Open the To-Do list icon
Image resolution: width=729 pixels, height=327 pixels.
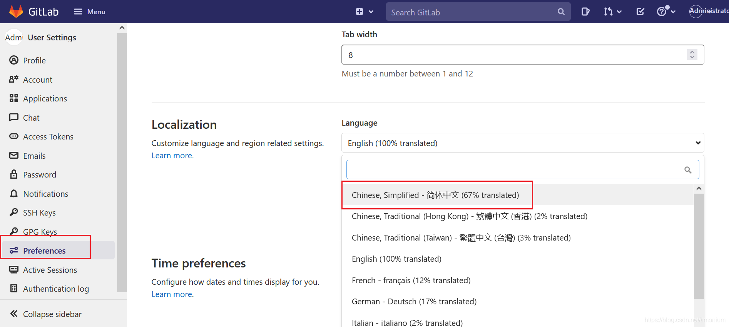pos(640,12)
